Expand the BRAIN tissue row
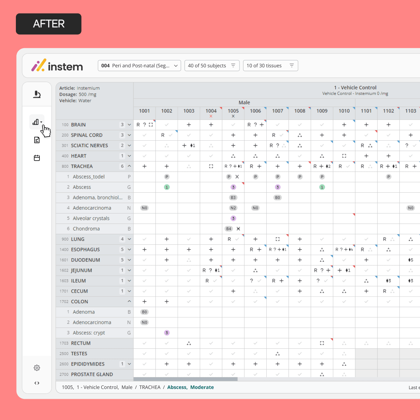420x420 pixels. [x=129, y=125]
